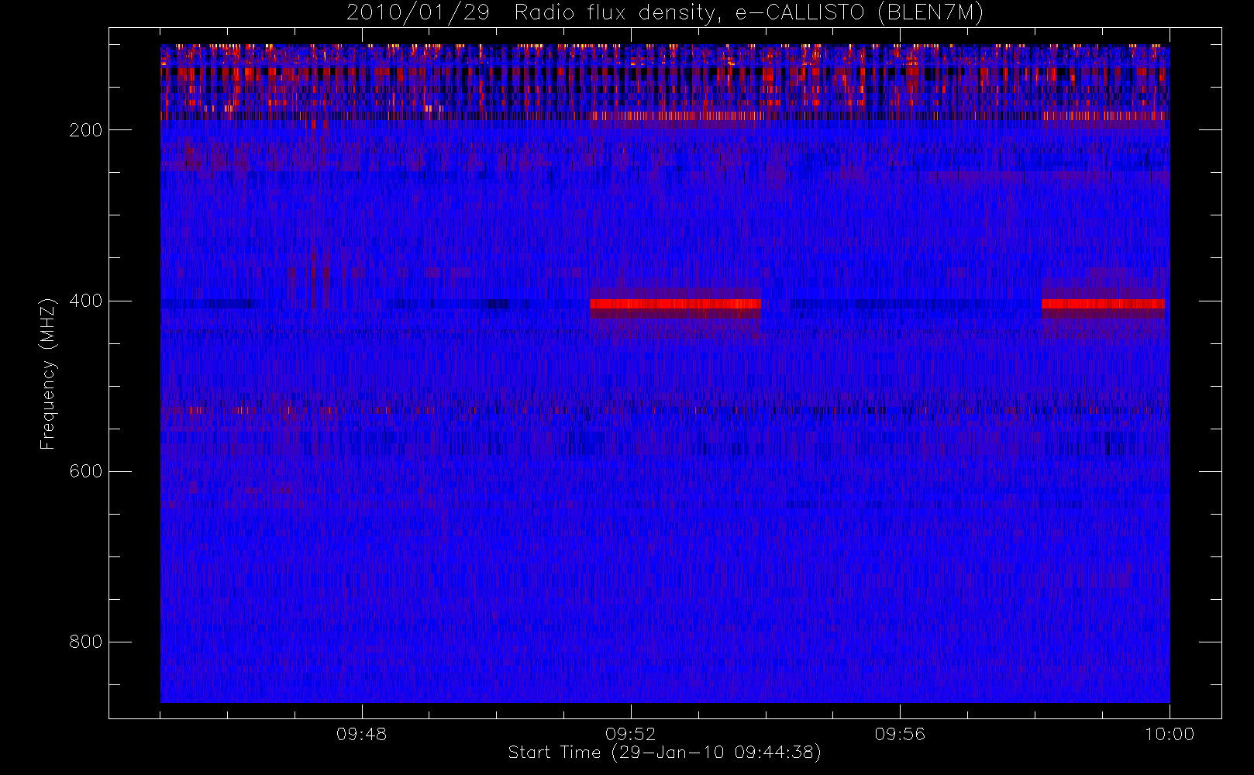
Task: Click the 09:48 time tick label
Action: (361, 734)
